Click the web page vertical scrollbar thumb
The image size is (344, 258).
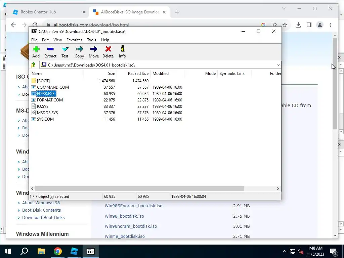point(335,83)
